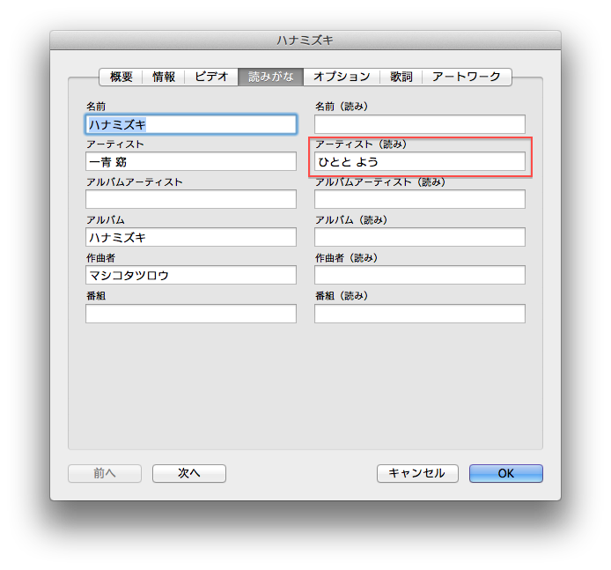
Task: Select the アルバム field containing ハナミズキ
Action: 191,237
